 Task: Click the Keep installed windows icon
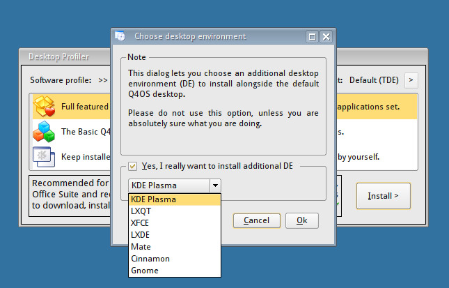tap(44, 157)
